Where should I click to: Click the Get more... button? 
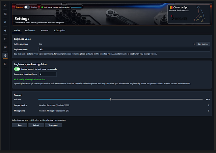coord(203,44)
